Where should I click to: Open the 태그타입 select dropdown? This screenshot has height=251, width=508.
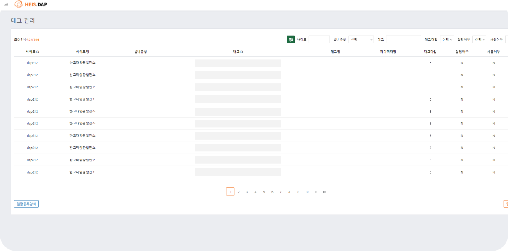coord(447,39)
